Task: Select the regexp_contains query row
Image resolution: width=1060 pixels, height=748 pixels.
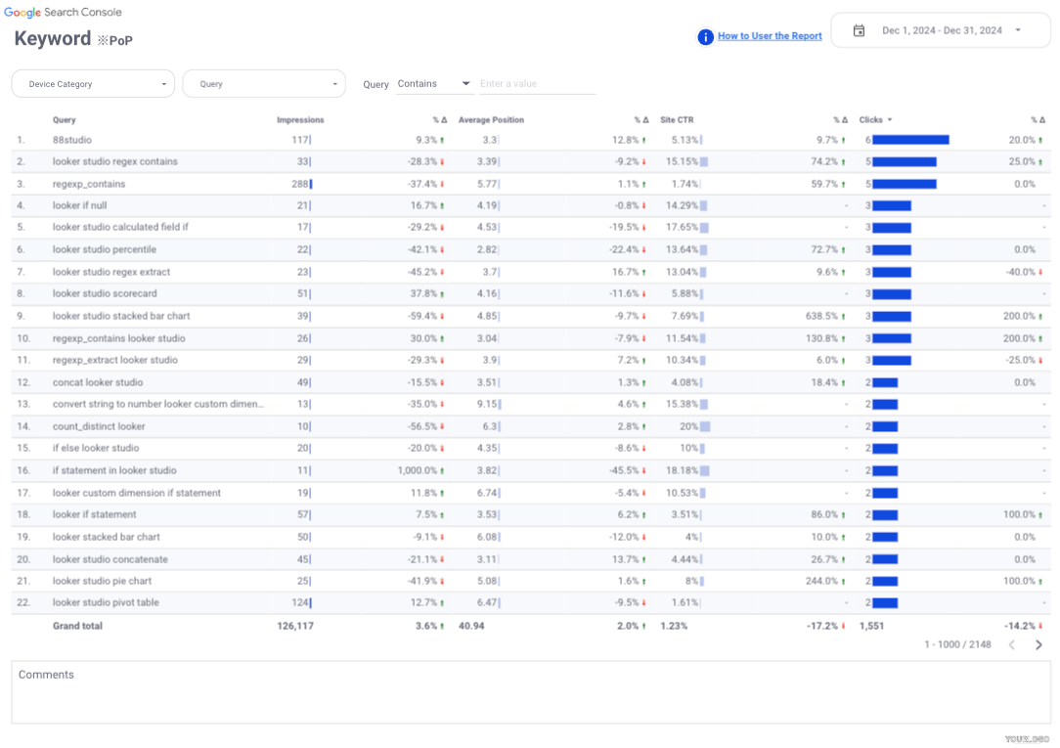Action: [89, 184]
